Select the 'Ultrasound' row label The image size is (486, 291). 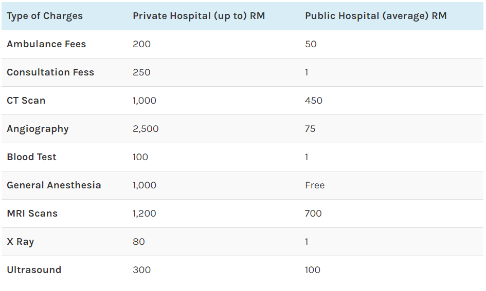point(34,270)
